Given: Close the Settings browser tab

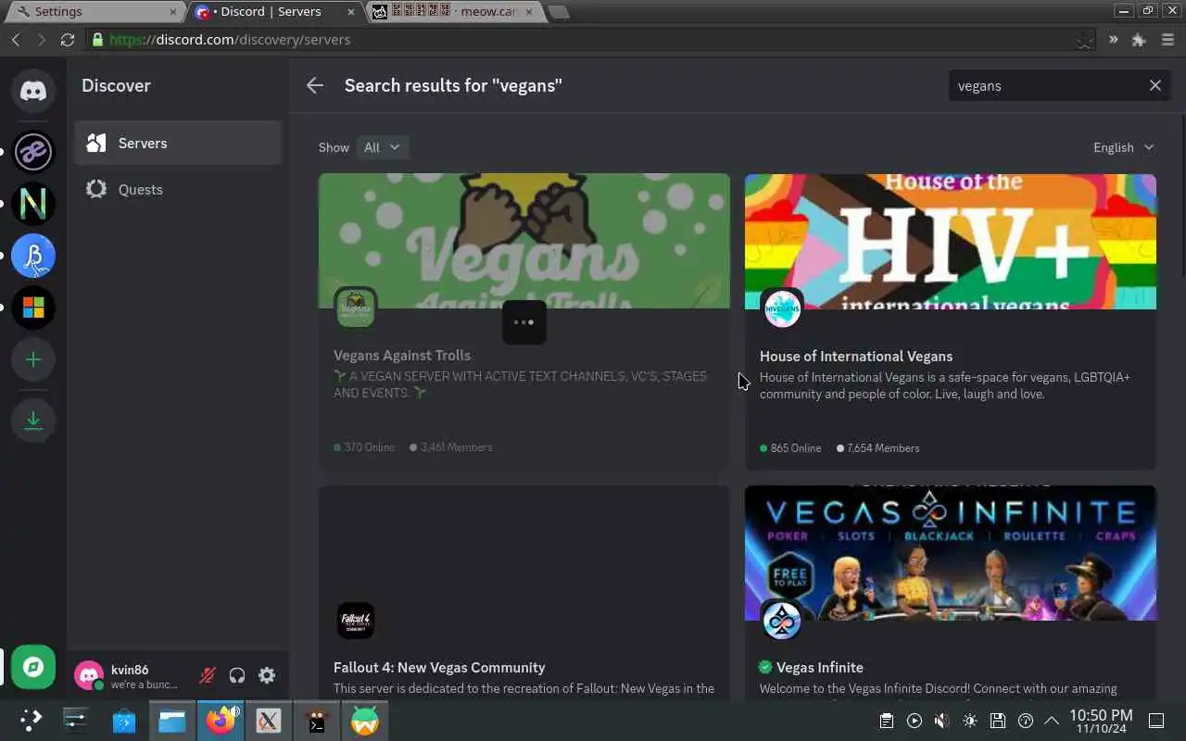Looking at the screenshot, I should point(172,12).
